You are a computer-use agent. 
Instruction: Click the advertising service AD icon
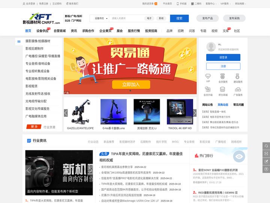(238, 89)
